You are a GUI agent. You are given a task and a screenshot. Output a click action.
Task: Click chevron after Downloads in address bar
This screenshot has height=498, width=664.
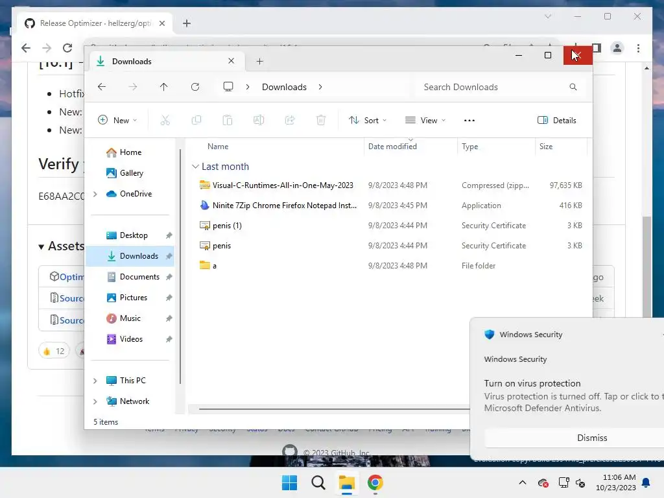click(320, 87)
